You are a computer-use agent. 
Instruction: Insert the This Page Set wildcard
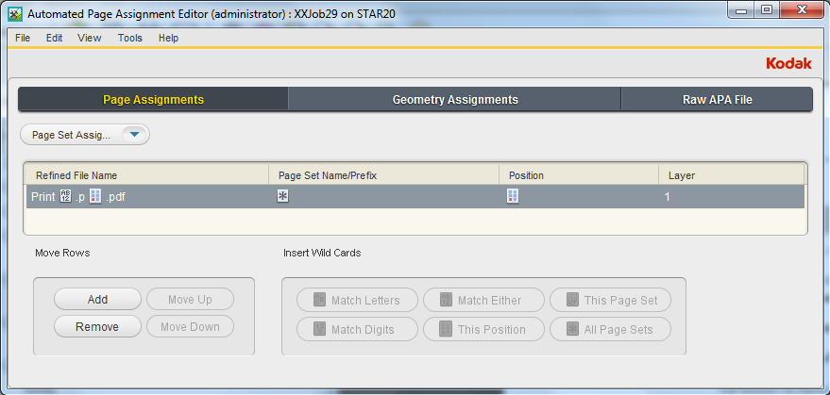click(610, 301)
